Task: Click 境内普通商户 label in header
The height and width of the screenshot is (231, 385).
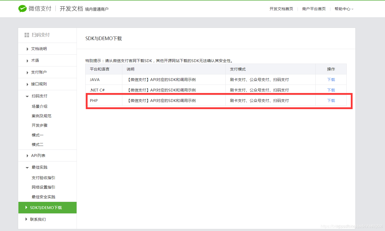Action: 97,9
